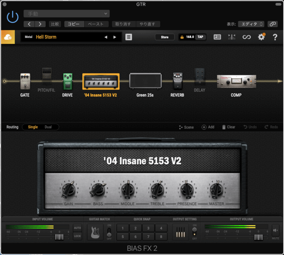Select Quick Snap slot 1

click(x=122, y=228)
